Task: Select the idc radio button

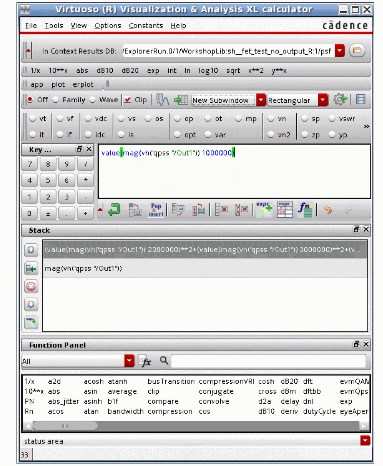Action: point(88,134)
